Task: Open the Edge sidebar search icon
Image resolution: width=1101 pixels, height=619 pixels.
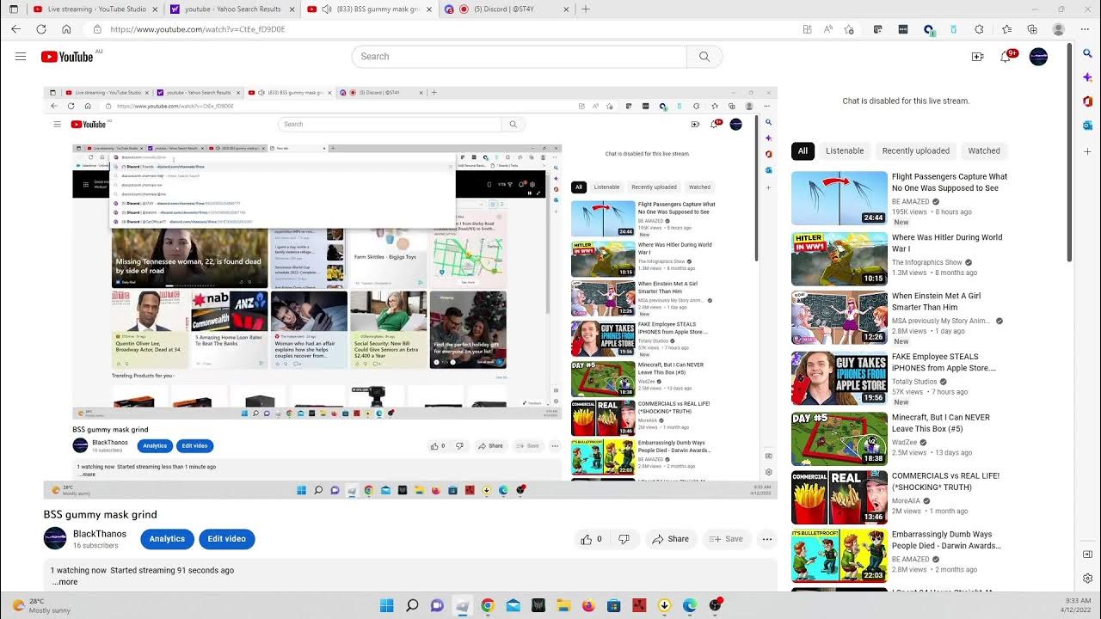Action: [1087, 53]
